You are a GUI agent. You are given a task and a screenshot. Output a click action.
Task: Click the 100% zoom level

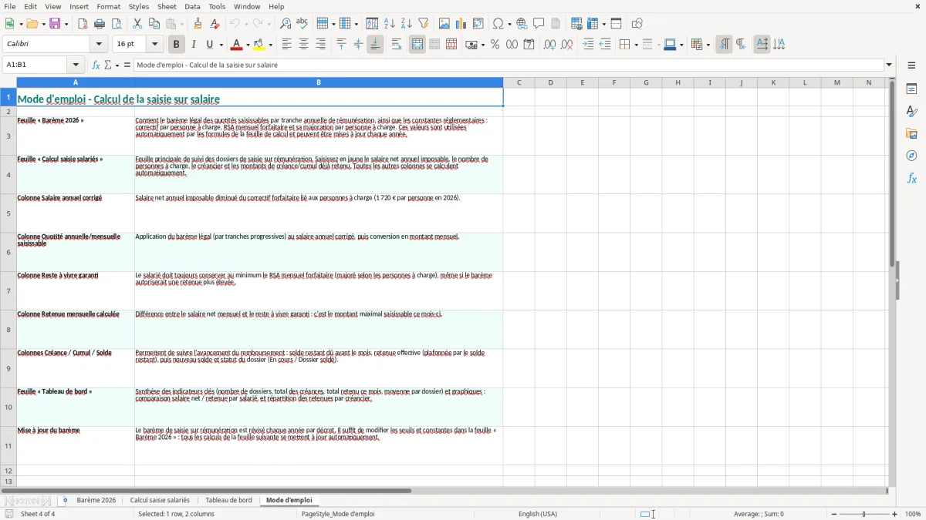[x=913, y=514]
